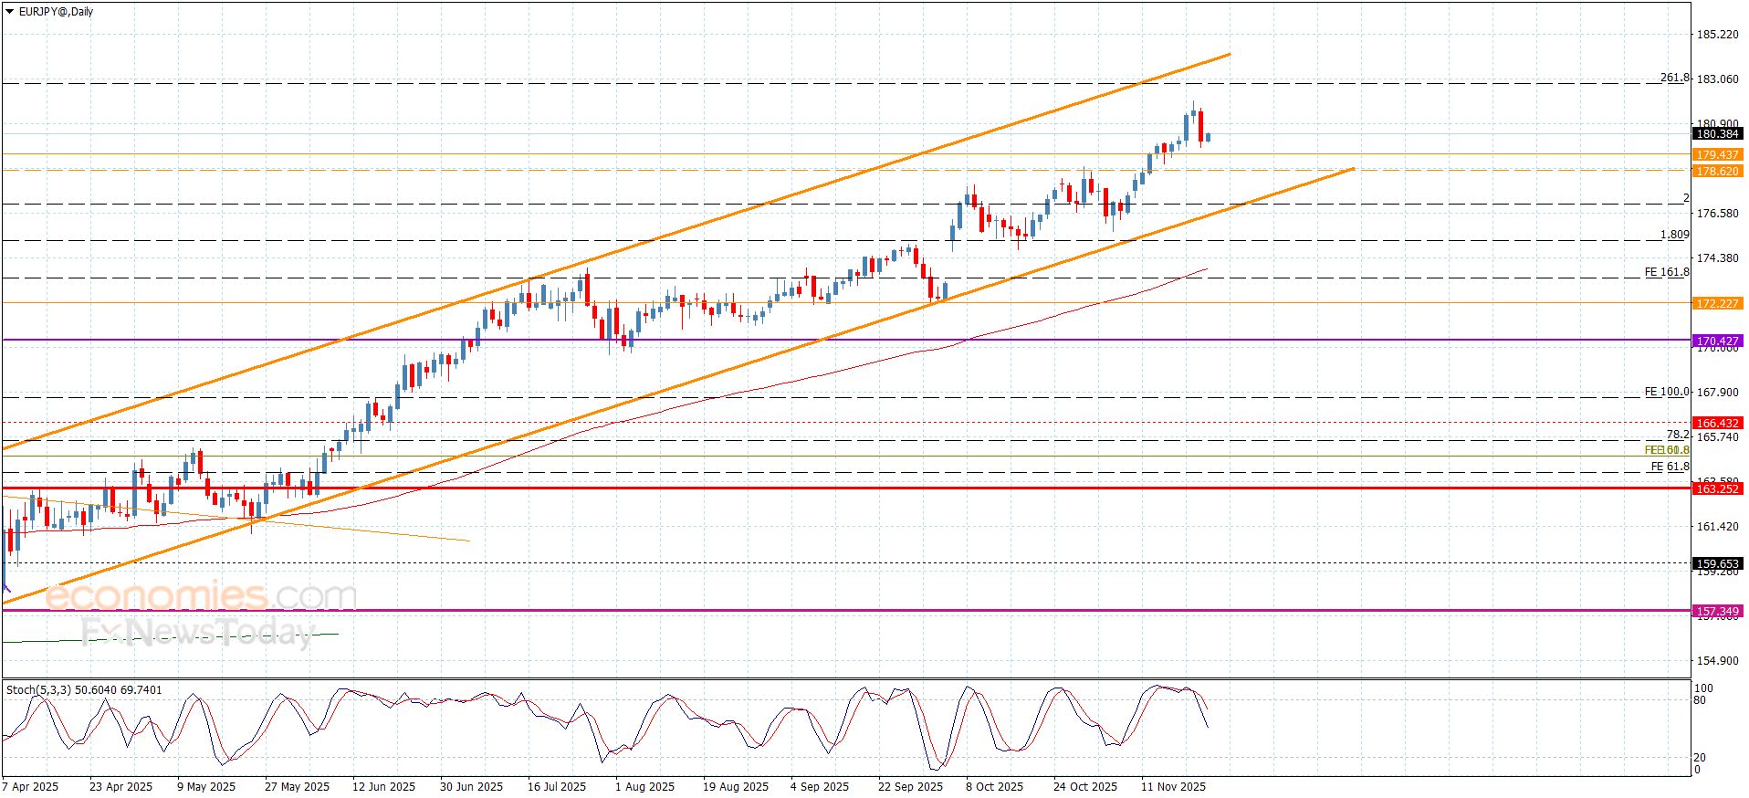Select the stochastic scale value 80

click(x=1700, y=701)
